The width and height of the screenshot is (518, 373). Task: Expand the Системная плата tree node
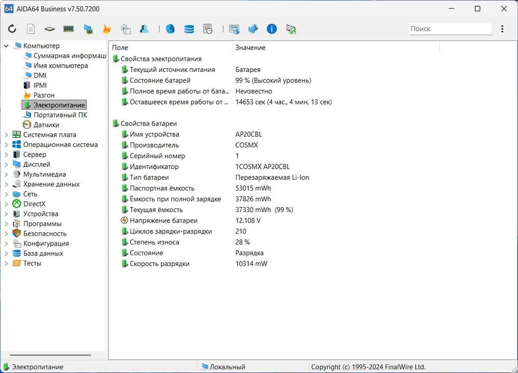tap(6, 135)
